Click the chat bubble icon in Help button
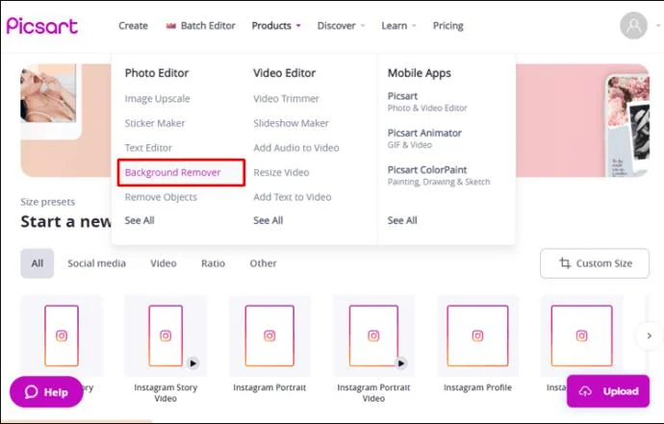This screenshot has height=424, width=664. (32, 392)
